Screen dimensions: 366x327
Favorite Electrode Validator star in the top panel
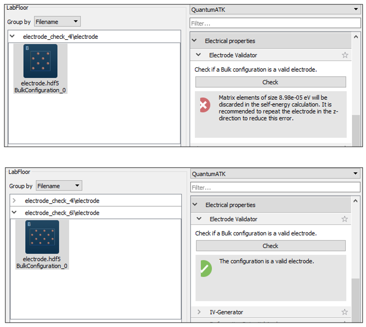pyautogui.click(x=345, y=55)
